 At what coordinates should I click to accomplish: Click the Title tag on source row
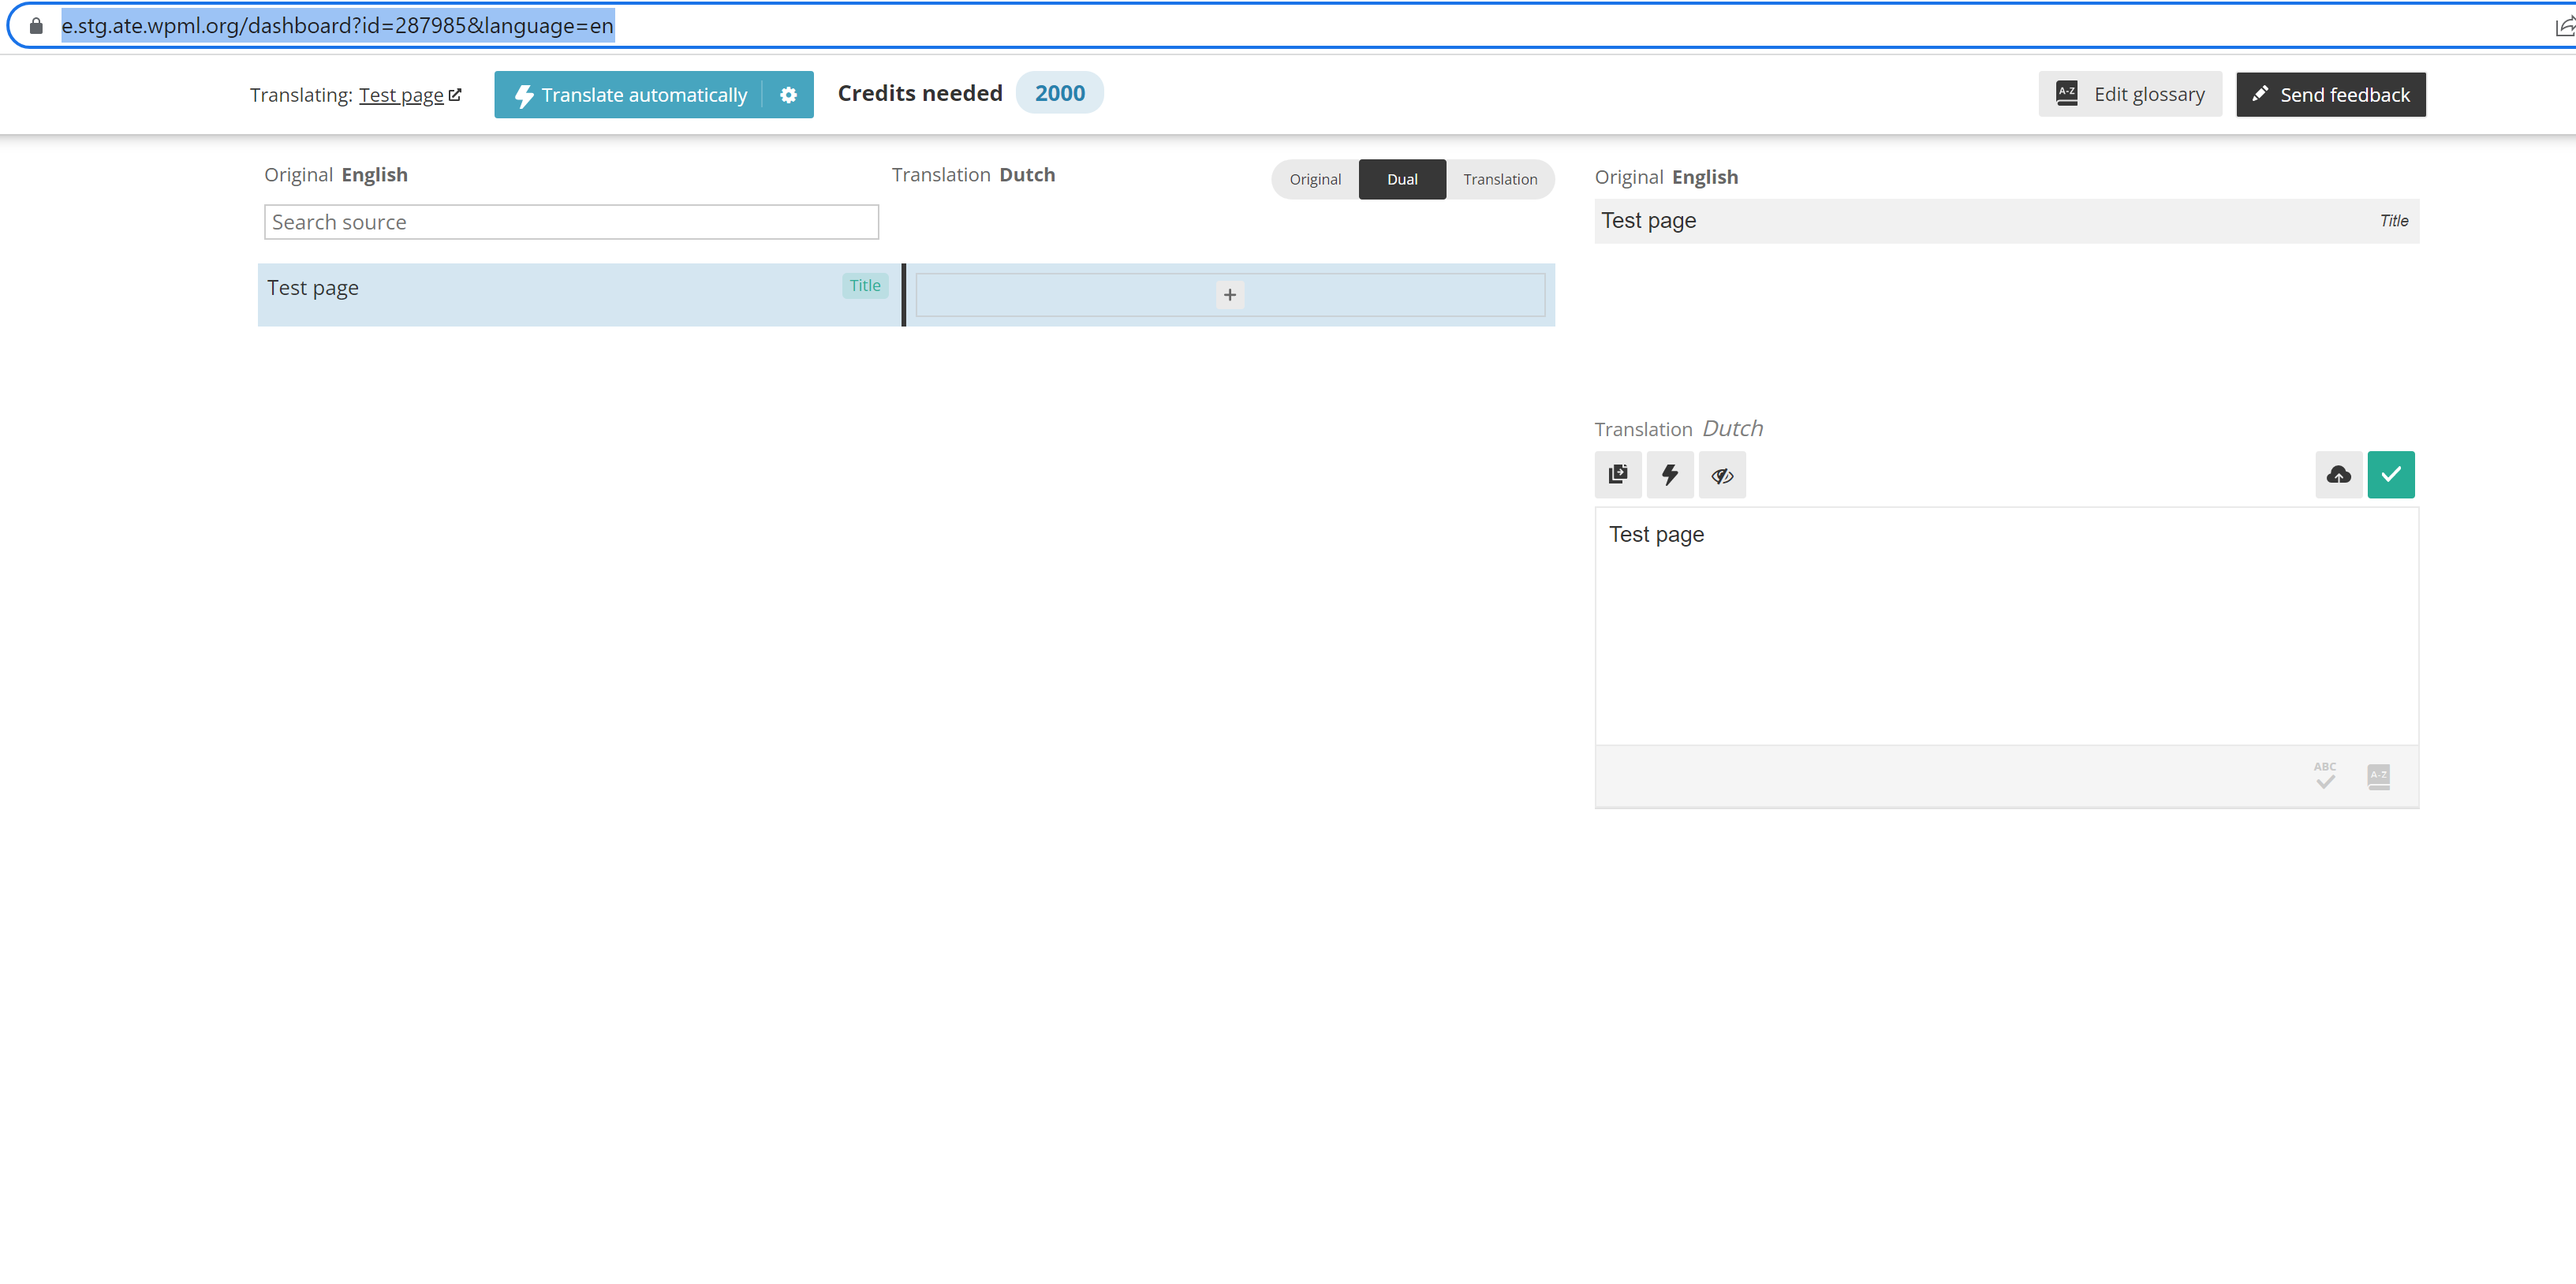coord(865,286)
